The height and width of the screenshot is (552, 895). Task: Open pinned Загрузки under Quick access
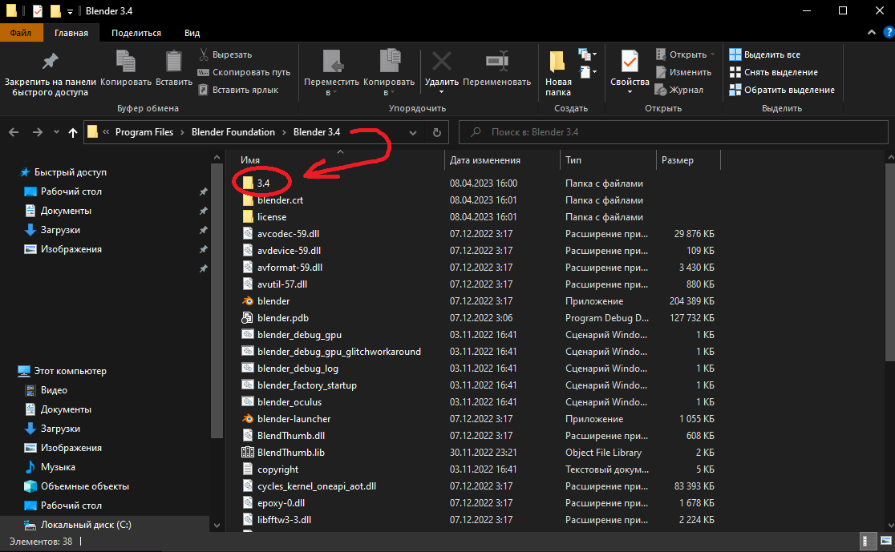[x=60, y=230]
